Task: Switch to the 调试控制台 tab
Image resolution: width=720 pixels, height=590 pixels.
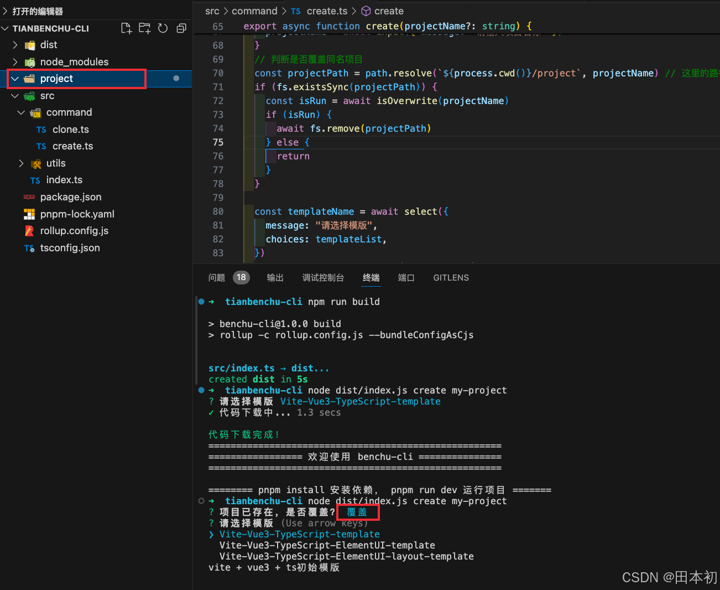Action: pyautogui.click(x=324, y=278)
